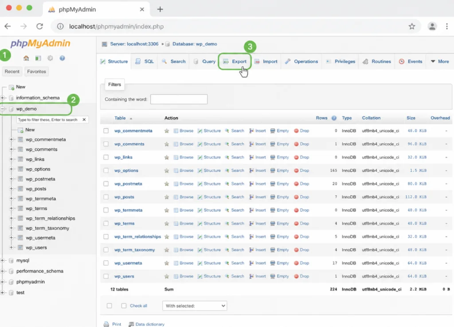Go to the Operations tab
The height and width of the screenshot is (327, 454).
tap(301, 61)
